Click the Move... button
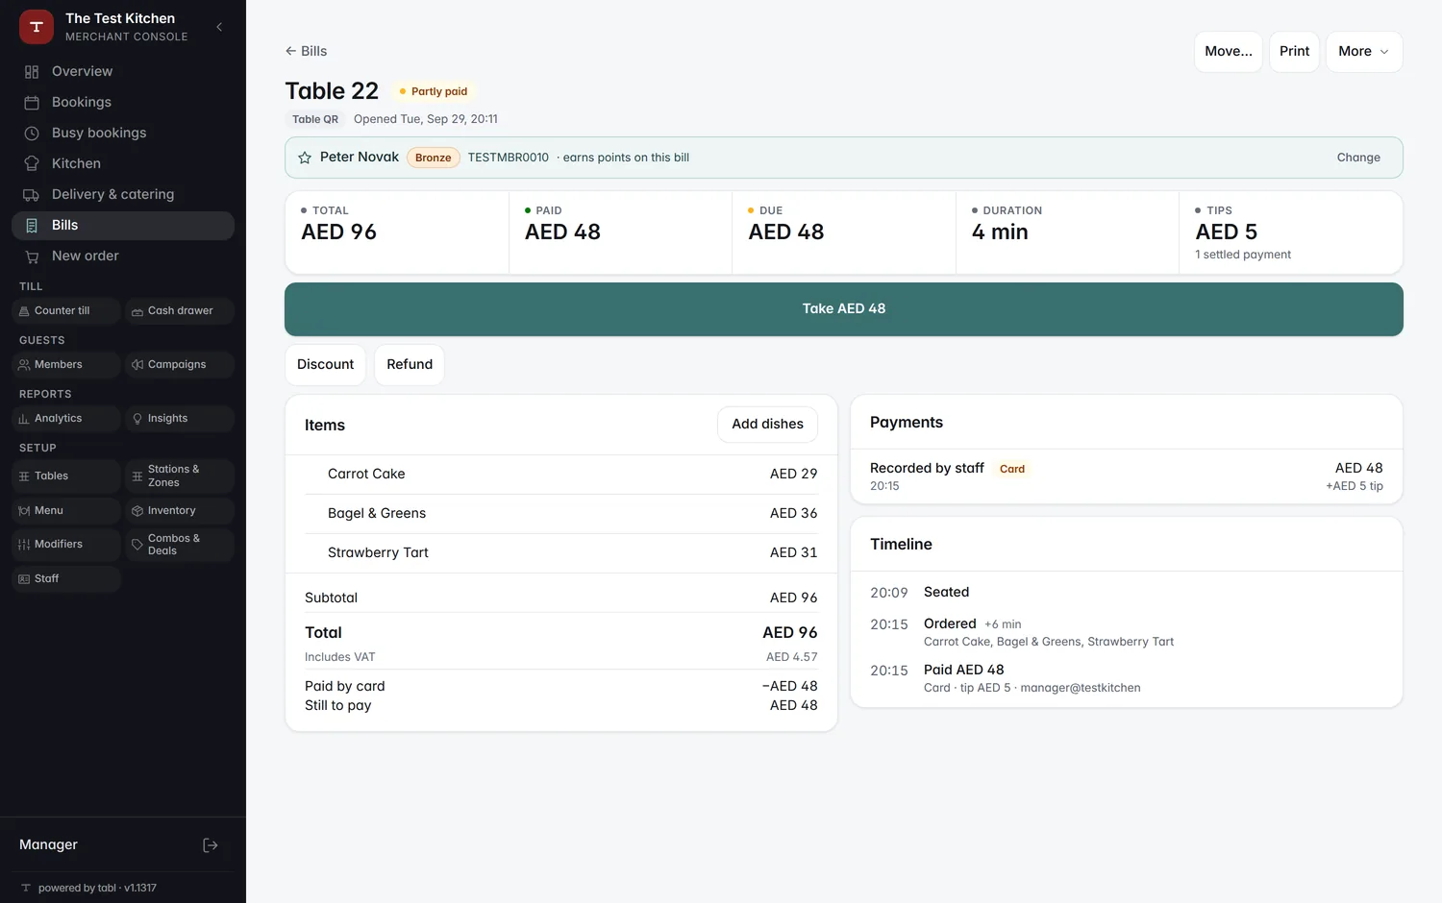This screenshot has width=1442, height=903. pyautogui.click(x=1229, y=52)
